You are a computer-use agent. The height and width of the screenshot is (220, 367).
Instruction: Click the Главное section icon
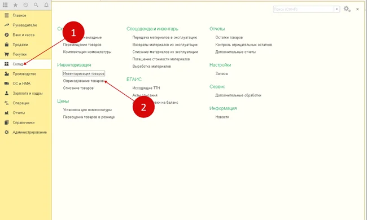point(7,15)
